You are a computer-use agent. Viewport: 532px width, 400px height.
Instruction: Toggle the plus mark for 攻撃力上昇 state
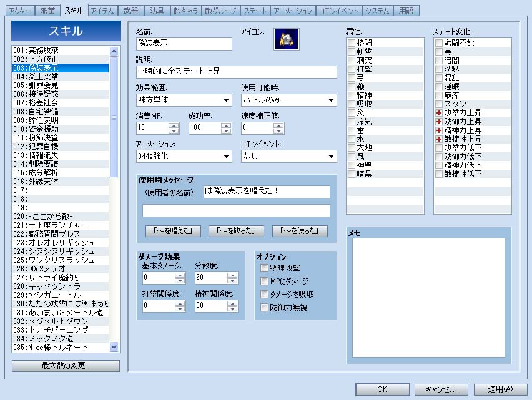438,112
